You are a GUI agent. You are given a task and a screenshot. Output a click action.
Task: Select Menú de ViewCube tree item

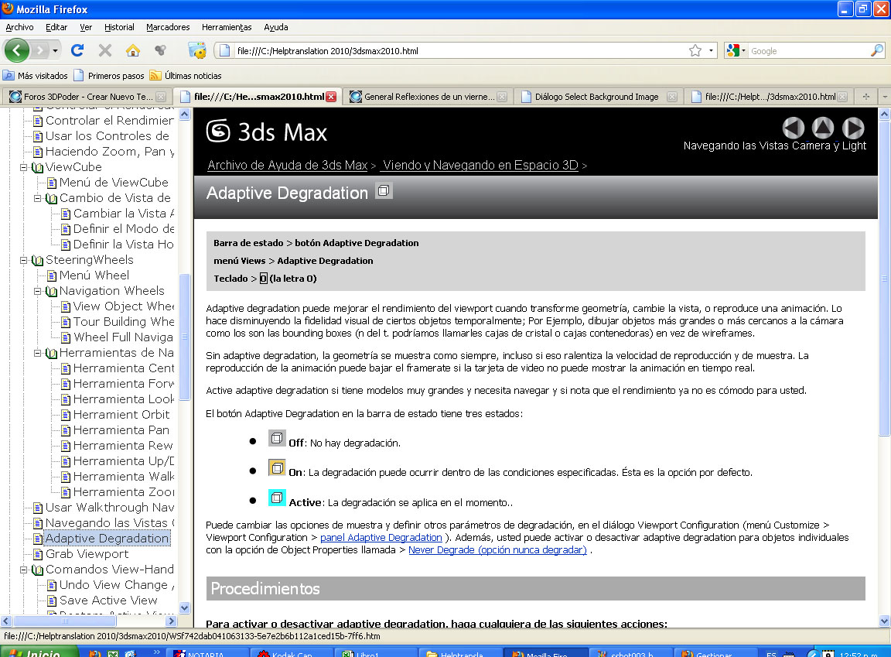coord(114,183)
